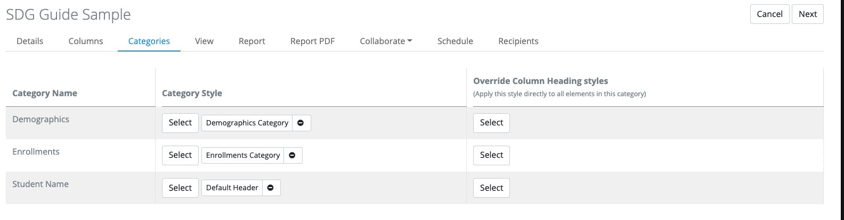Viewport: 844px width, 220px height.
Task: Open the View tab
Action: (x=204, y=41)
